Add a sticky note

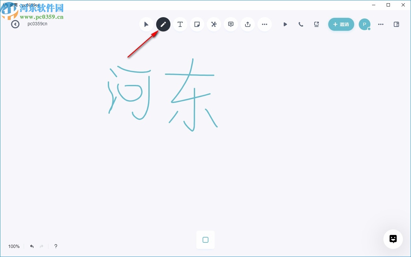(x=197, y=24)
